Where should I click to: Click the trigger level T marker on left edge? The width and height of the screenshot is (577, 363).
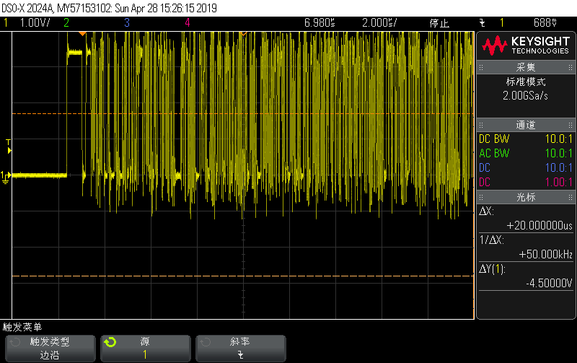9,146
